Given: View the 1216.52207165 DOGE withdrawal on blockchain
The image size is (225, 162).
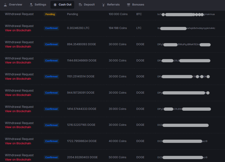Looking at the screenshot, I should click(18, 127).
